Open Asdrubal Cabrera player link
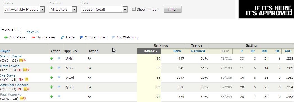 (x=14, y=85)
